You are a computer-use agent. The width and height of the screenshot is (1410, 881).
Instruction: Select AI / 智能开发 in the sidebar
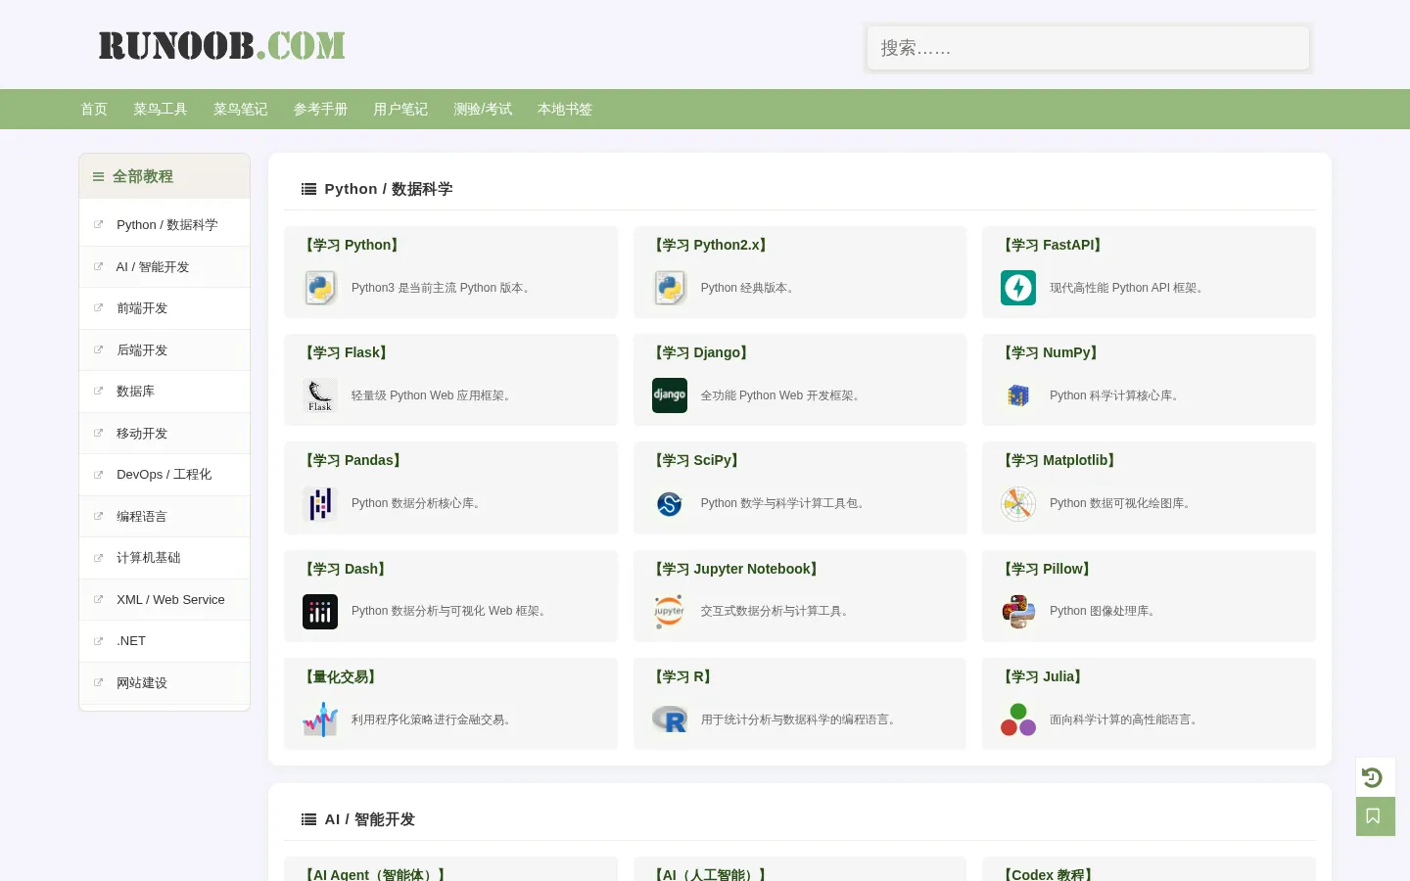153,267
